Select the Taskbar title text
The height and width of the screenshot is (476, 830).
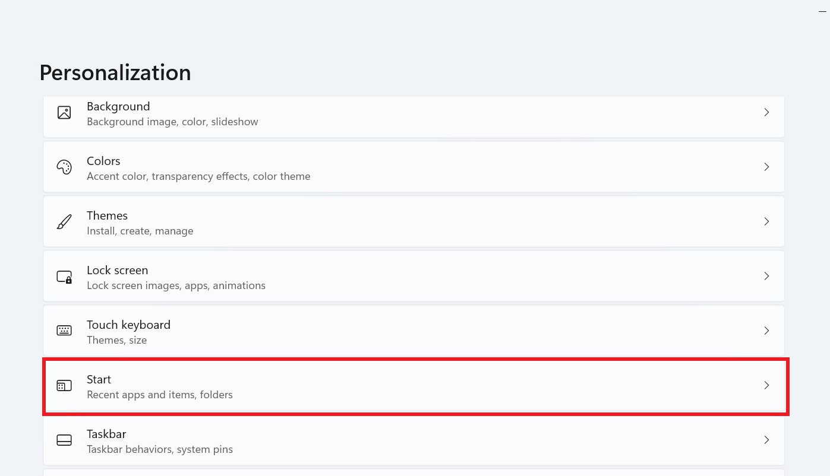click(106, 434)
